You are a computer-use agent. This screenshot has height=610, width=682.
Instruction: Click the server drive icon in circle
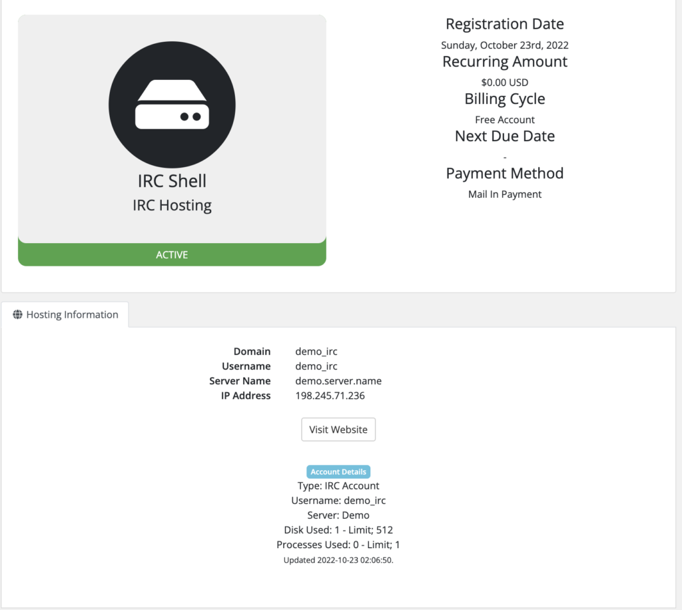(172, 105)
